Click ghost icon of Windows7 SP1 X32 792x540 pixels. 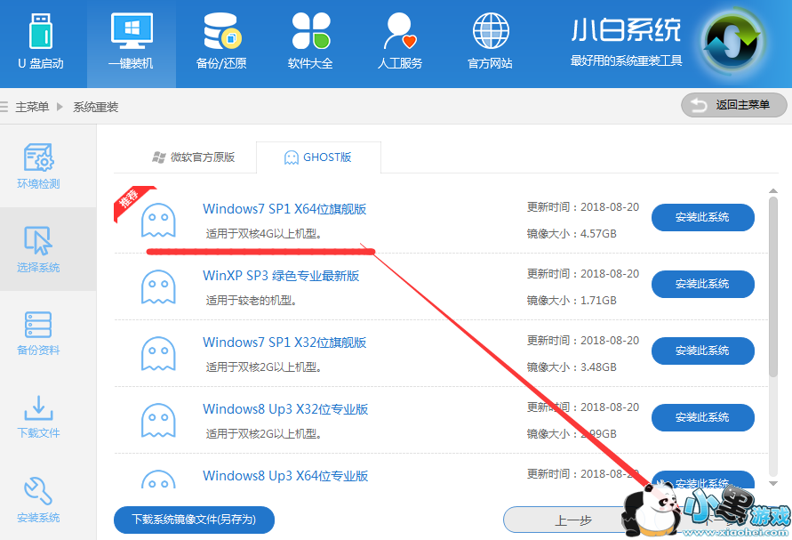(x=158, y=354)
